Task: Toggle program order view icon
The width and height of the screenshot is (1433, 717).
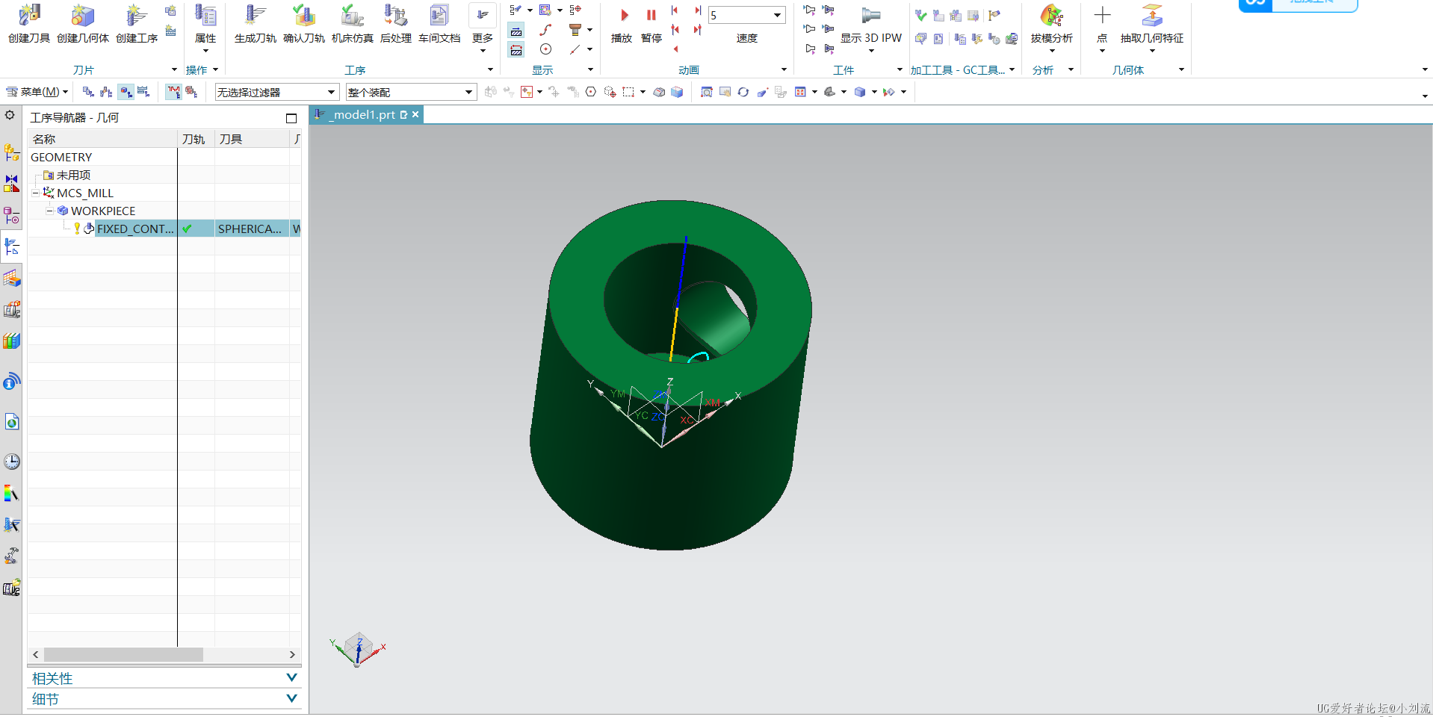Action: 88,92
